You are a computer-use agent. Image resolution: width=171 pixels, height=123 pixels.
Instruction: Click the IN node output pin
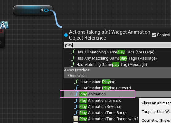(47, 10)
